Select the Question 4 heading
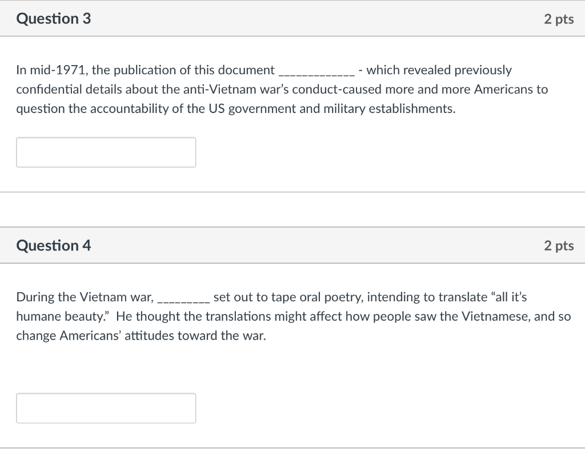The image size is (585, 452). click(x=53, y=245)
